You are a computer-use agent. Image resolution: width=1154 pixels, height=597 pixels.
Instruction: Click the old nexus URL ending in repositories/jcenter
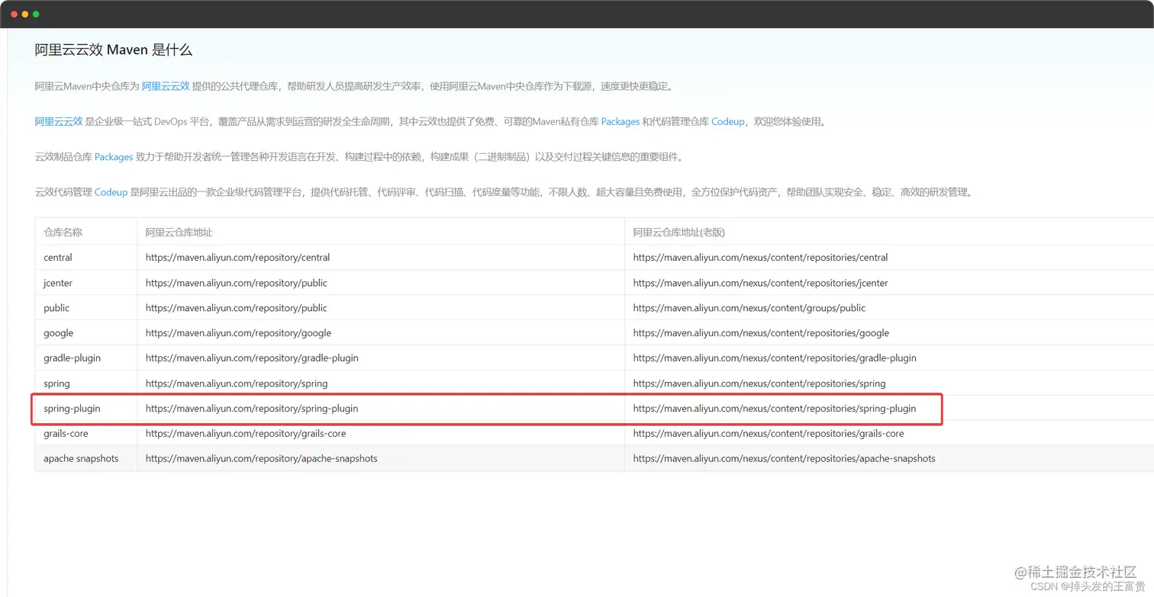(x=761, y=283)
